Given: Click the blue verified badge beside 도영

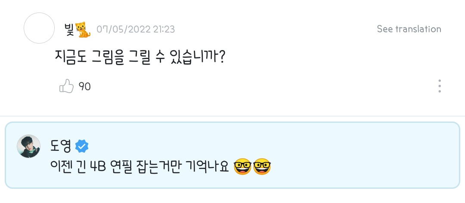Looking at the screenshot, I should point(81,147).
